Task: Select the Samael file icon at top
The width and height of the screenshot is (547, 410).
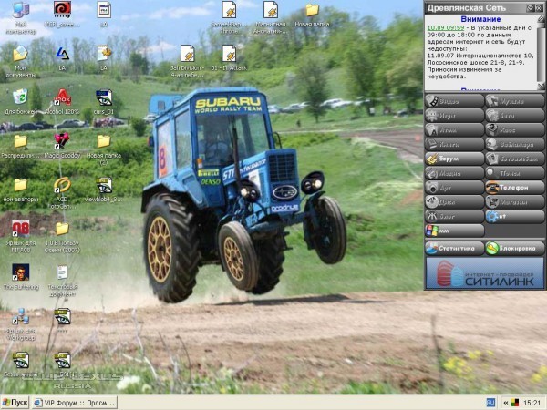Action: (229, 17)
